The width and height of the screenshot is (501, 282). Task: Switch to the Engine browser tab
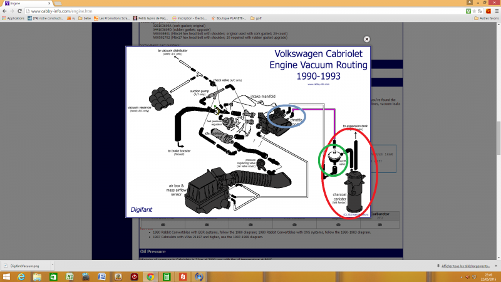coord(27,3)
